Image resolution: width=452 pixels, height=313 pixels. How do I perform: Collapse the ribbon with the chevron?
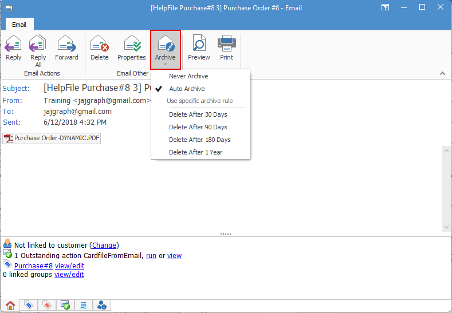[442, 74]
